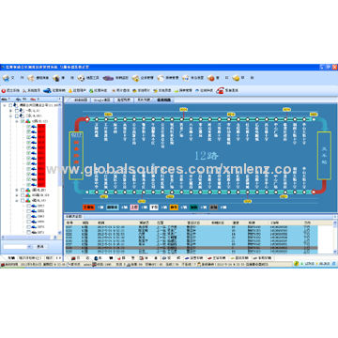Collapse the 12路 vehicle group
338x338 pixels.
coord(17,121)
